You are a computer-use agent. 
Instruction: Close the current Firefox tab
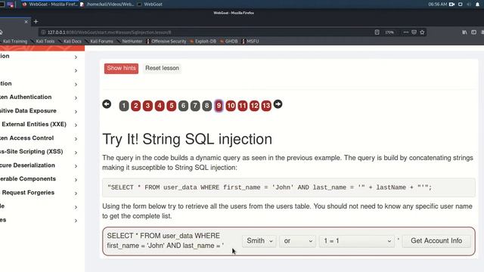26,22
